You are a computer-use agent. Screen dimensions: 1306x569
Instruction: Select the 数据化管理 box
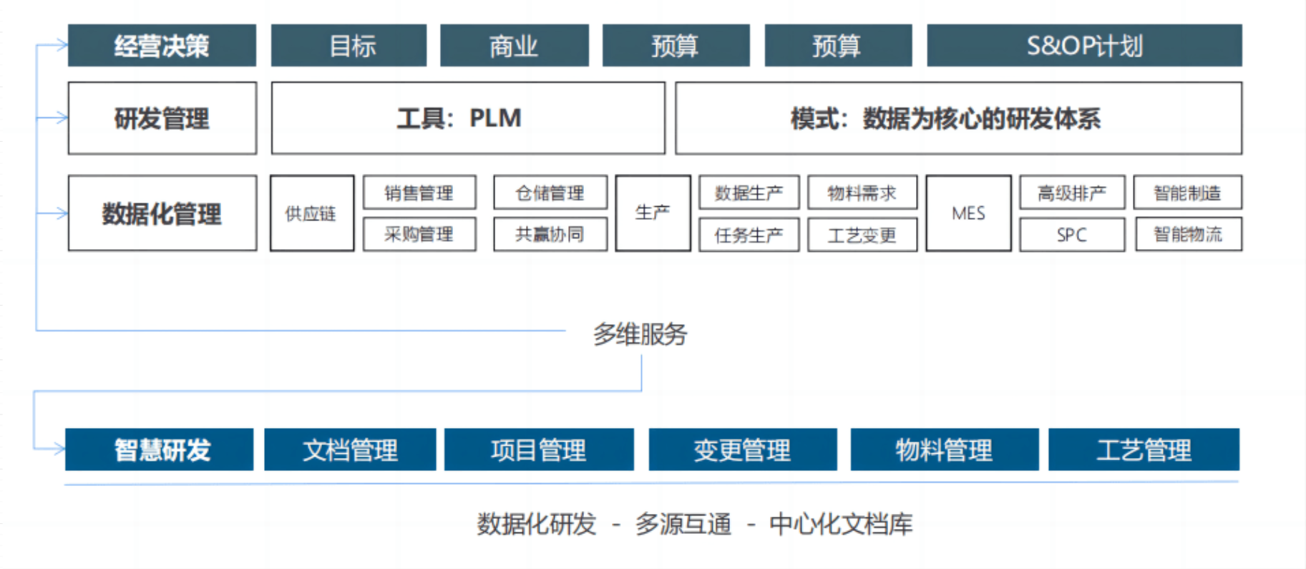click(x=162, y=213)
